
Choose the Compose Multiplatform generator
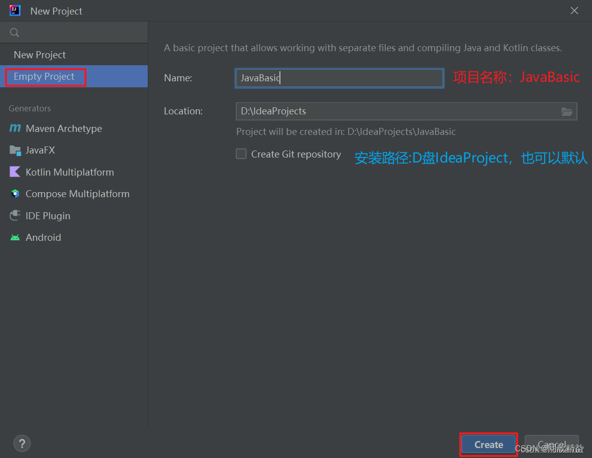[74, 194]
